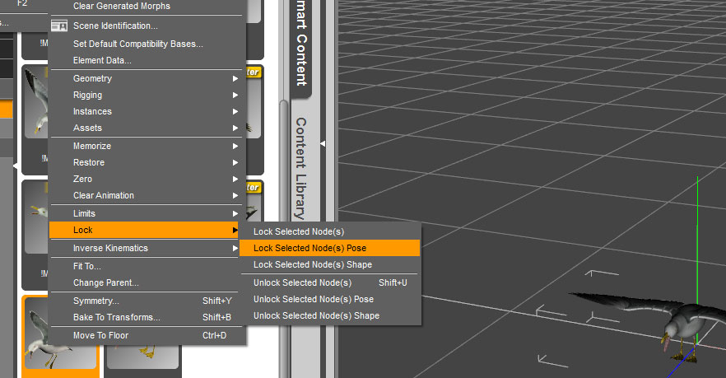This screenshot has width=726, height=378.
Task: Open Symmetry... dialog
Action: (146, 301)
